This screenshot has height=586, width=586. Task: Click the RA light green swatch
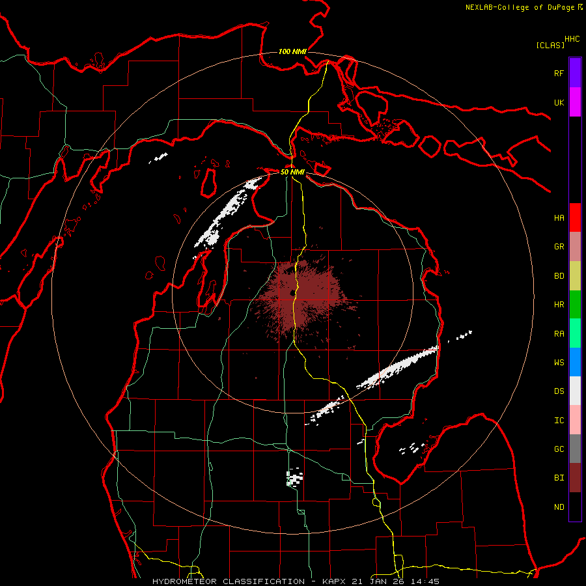(x=575, y=333)
